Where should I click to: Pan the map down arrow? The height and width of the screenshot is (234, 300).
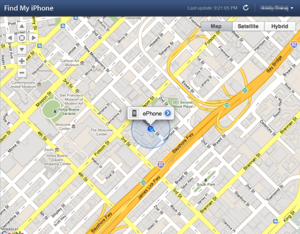pyautogui.click(x=22, y=49)
